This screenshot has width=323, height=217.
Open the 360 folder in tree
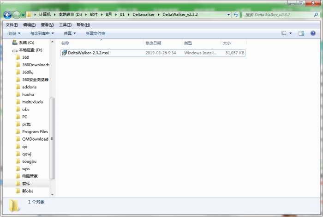[23, 57]
